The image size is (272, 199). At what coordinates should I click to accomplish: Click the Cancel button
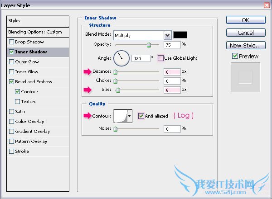(246, 33)
